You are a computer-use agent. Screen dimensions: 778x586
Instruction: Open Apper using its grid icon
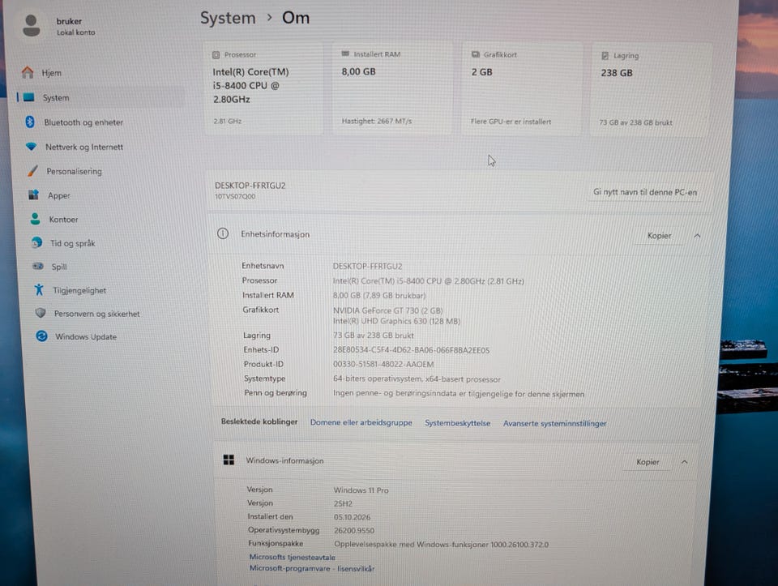33,195
